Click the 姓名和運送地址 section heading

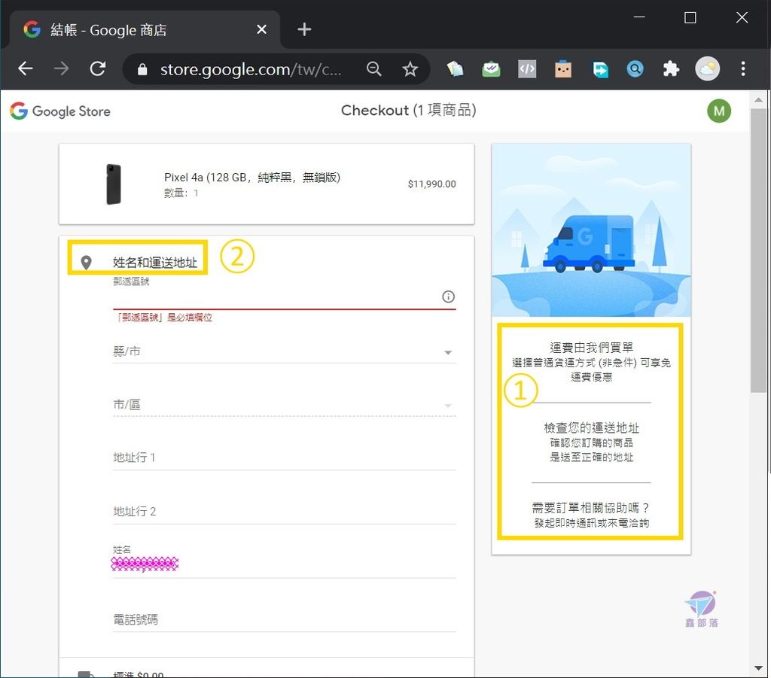(155, 263)
